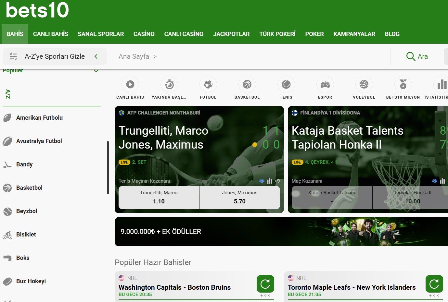
Task: Open the Kampanyalar tab
Action: 354,34
